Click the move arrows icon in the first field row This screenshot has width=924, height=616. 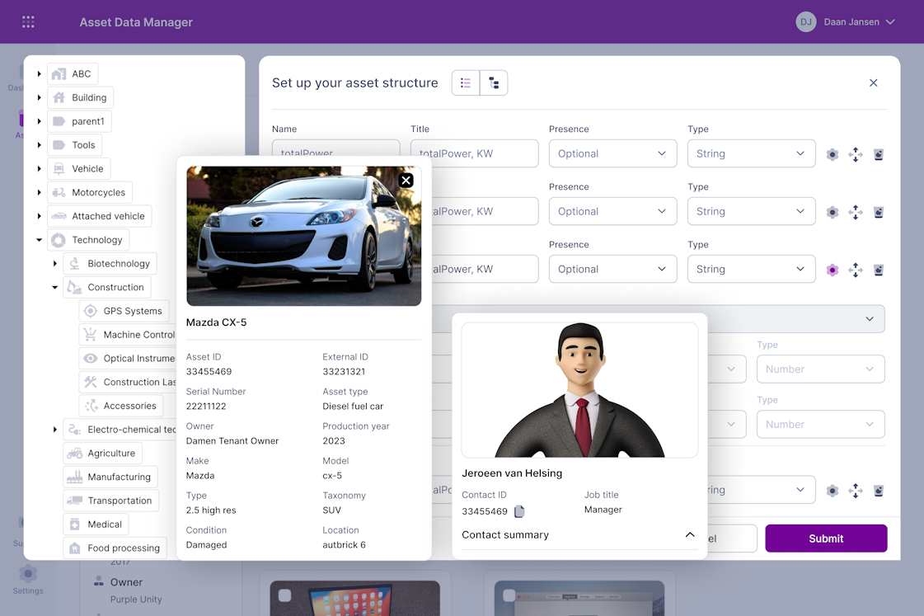(856, 154)
